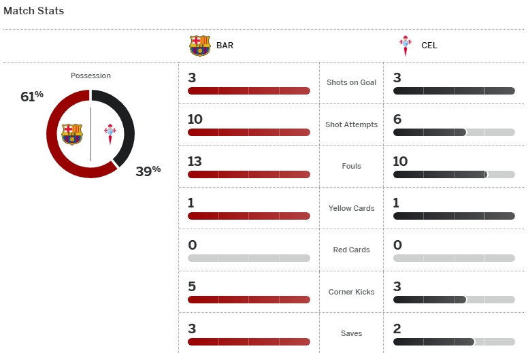This screenshot has width=528, height=353.
Task: Click the Barcelona crest in the header
Action: click(200, 46)
